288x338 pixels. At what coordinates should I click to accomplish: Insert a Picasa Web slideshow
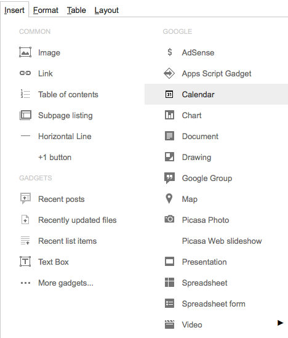222,241
